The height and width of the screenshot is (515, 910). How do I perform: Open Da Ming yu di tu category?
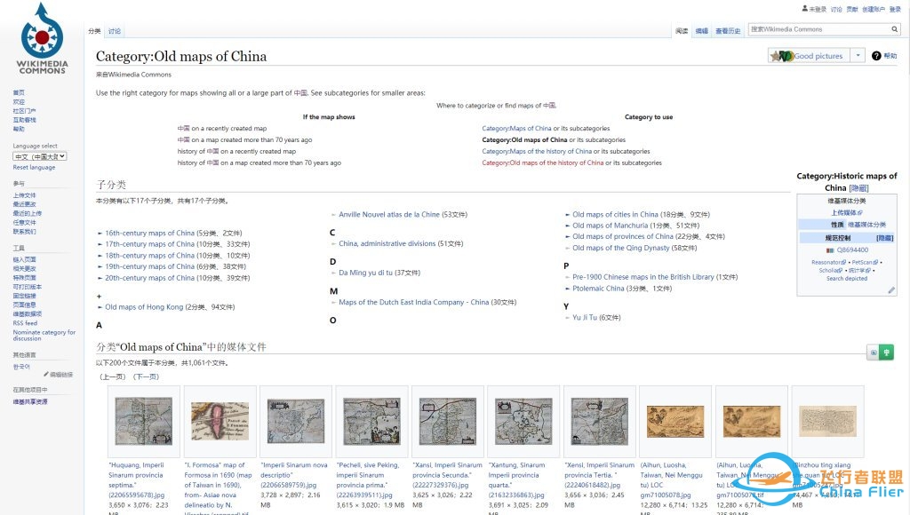(x=365, y=273)
